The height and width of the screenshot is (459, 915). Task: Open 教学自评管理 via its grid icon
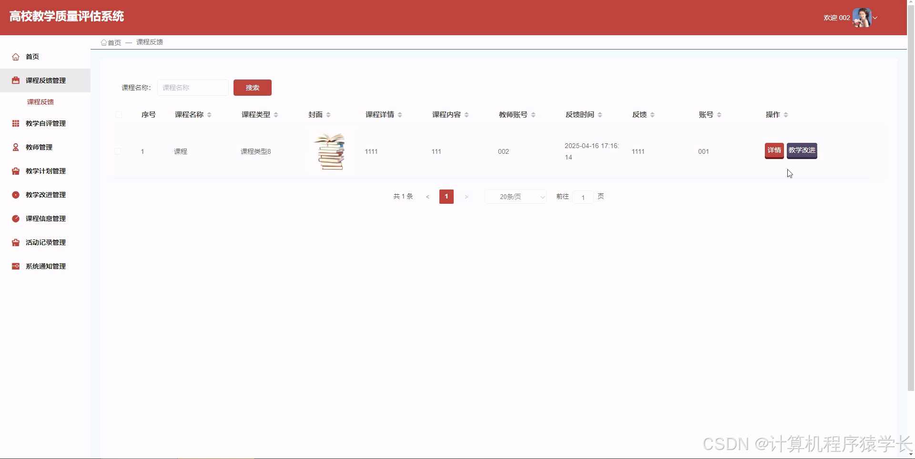15,123
